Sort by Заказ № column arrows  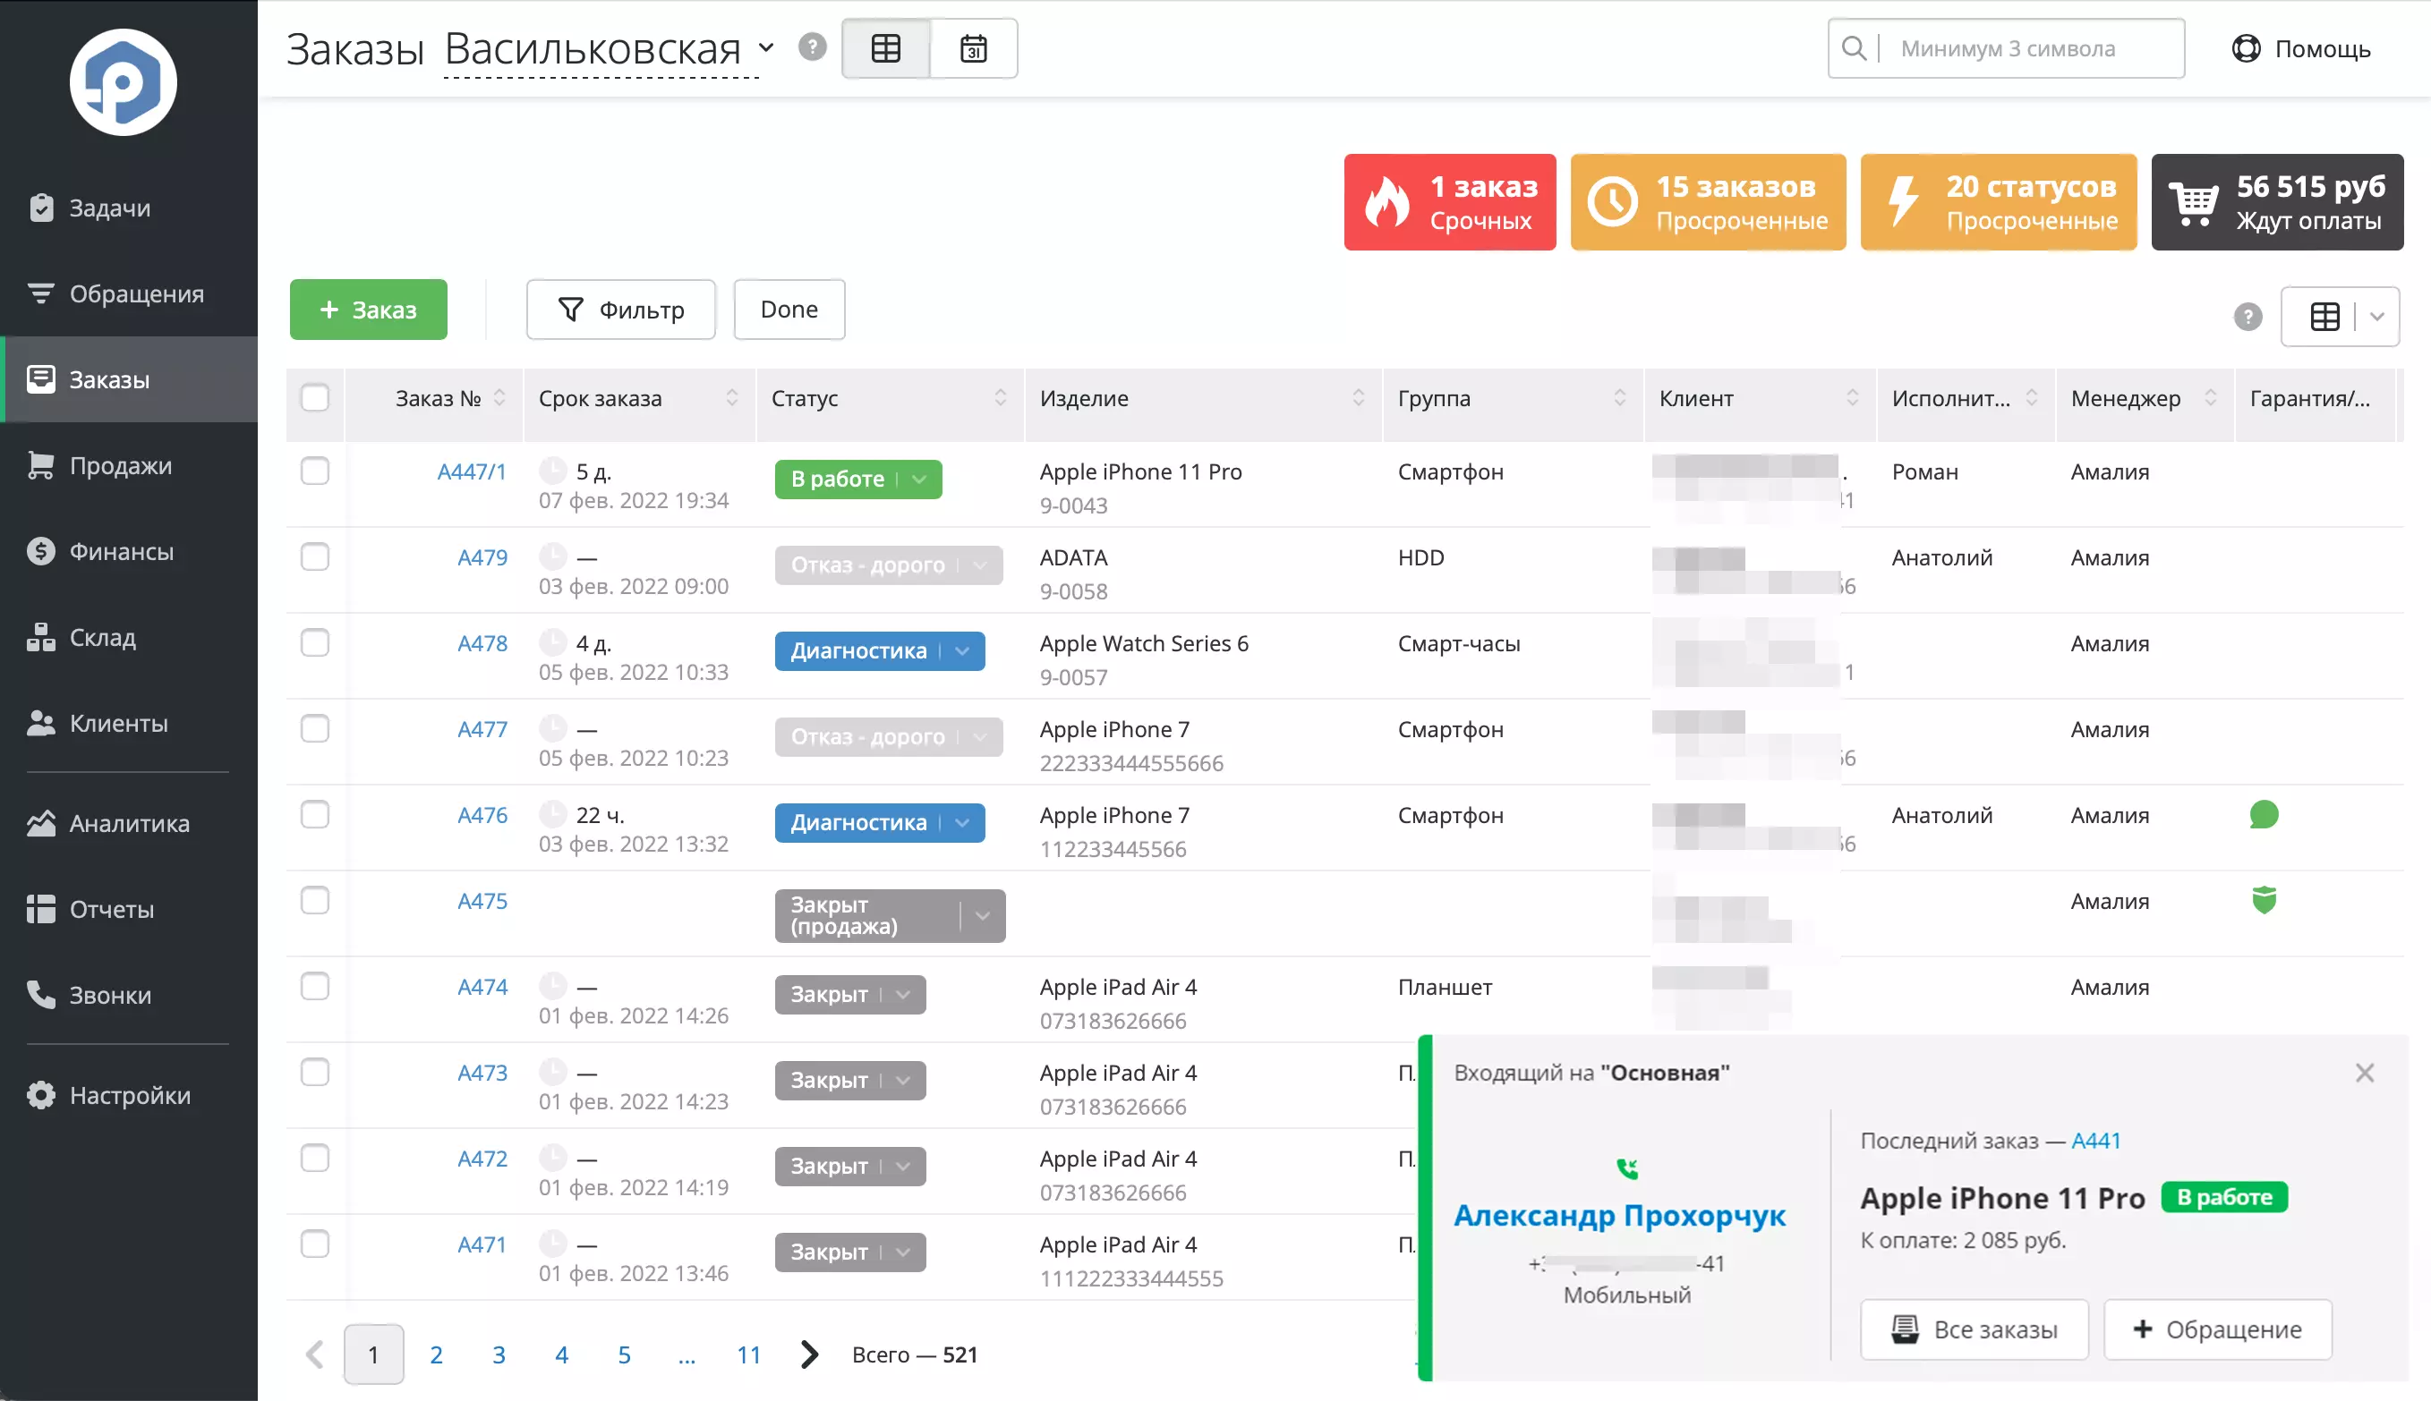[x=499, y=397]
